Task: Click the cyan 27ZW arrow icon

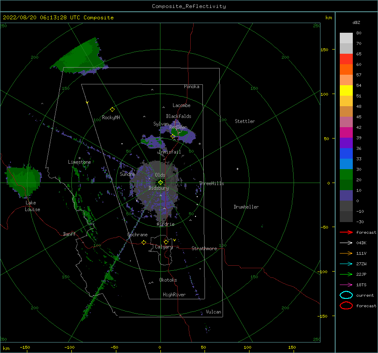Action: coord(346,264)
